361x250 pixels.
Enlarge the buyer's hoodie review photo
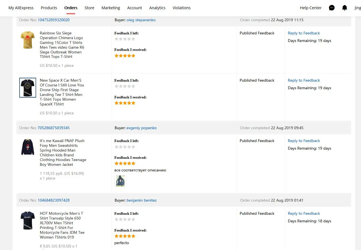point(120,181)
